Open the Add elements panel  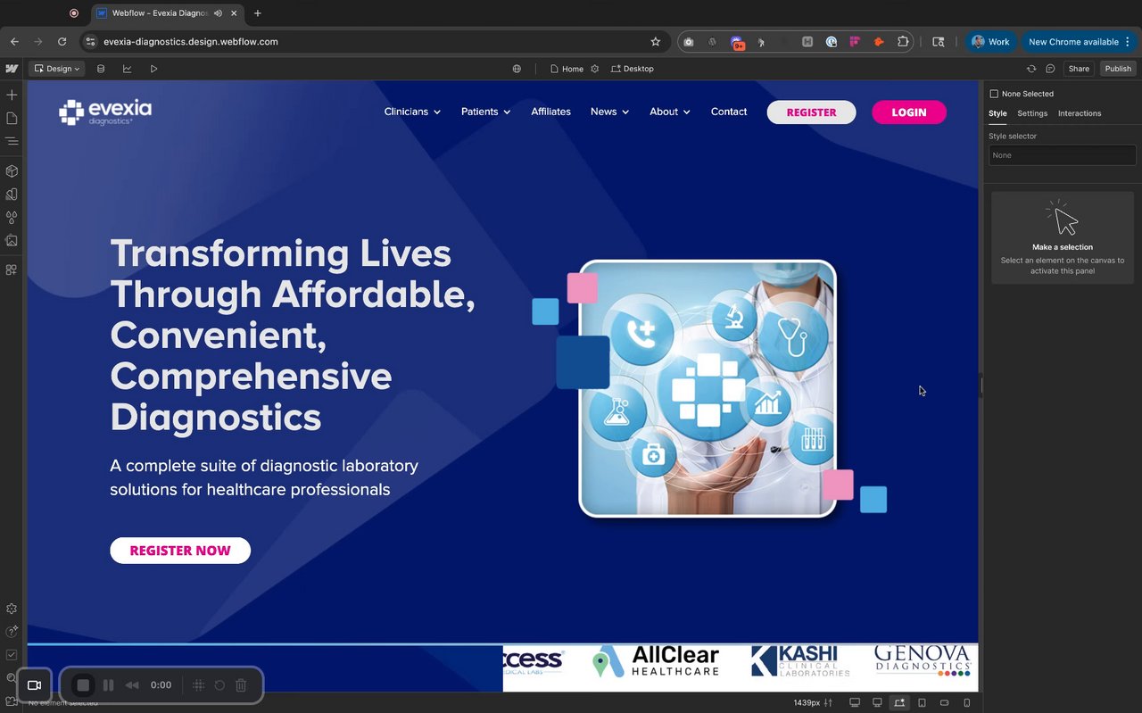[x=12, y=95]
